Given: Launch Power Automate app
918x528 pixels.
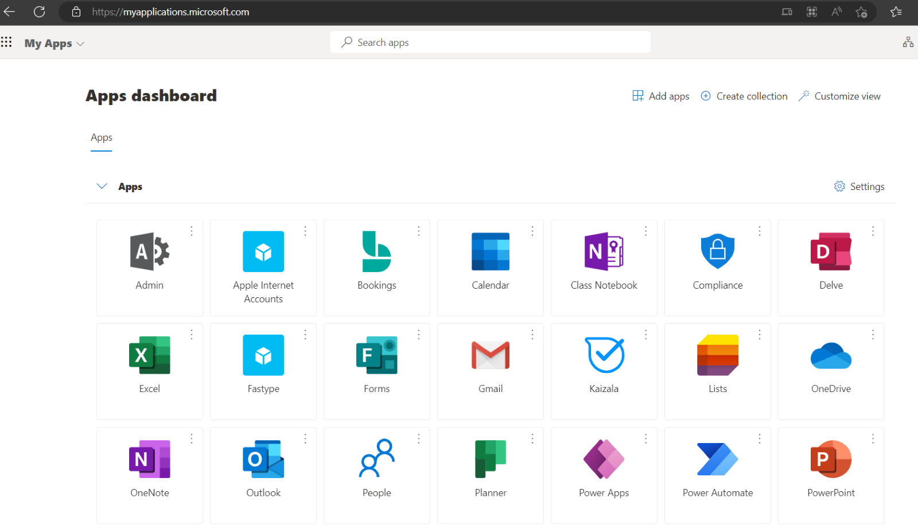Looking at the screenshot, I should click(x=718, y=459).
